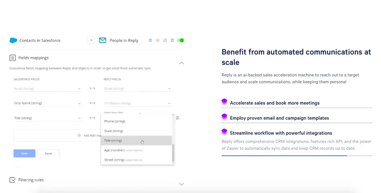This screenshot has width=381, height=193.
Task: Click the Filtering rules checkbox icon
Action: coord(13,180)
